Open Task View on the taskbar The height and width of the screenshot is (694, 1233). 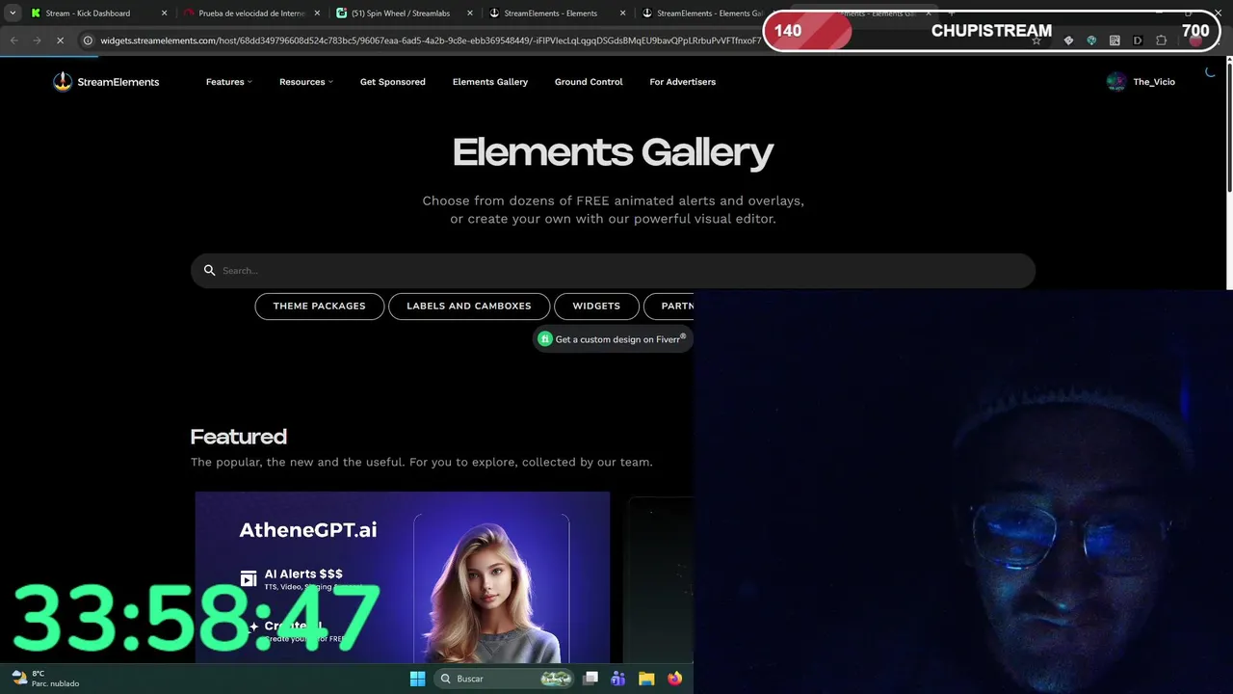[590, 679]
